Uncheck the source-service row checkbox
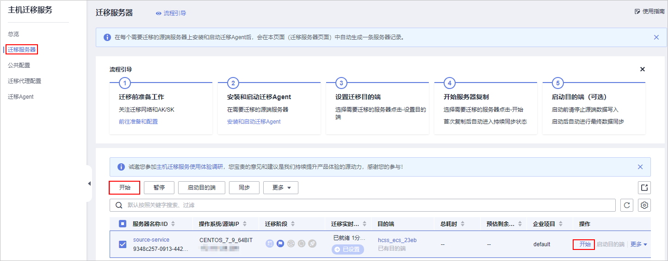668x261 pixels. 123,244
